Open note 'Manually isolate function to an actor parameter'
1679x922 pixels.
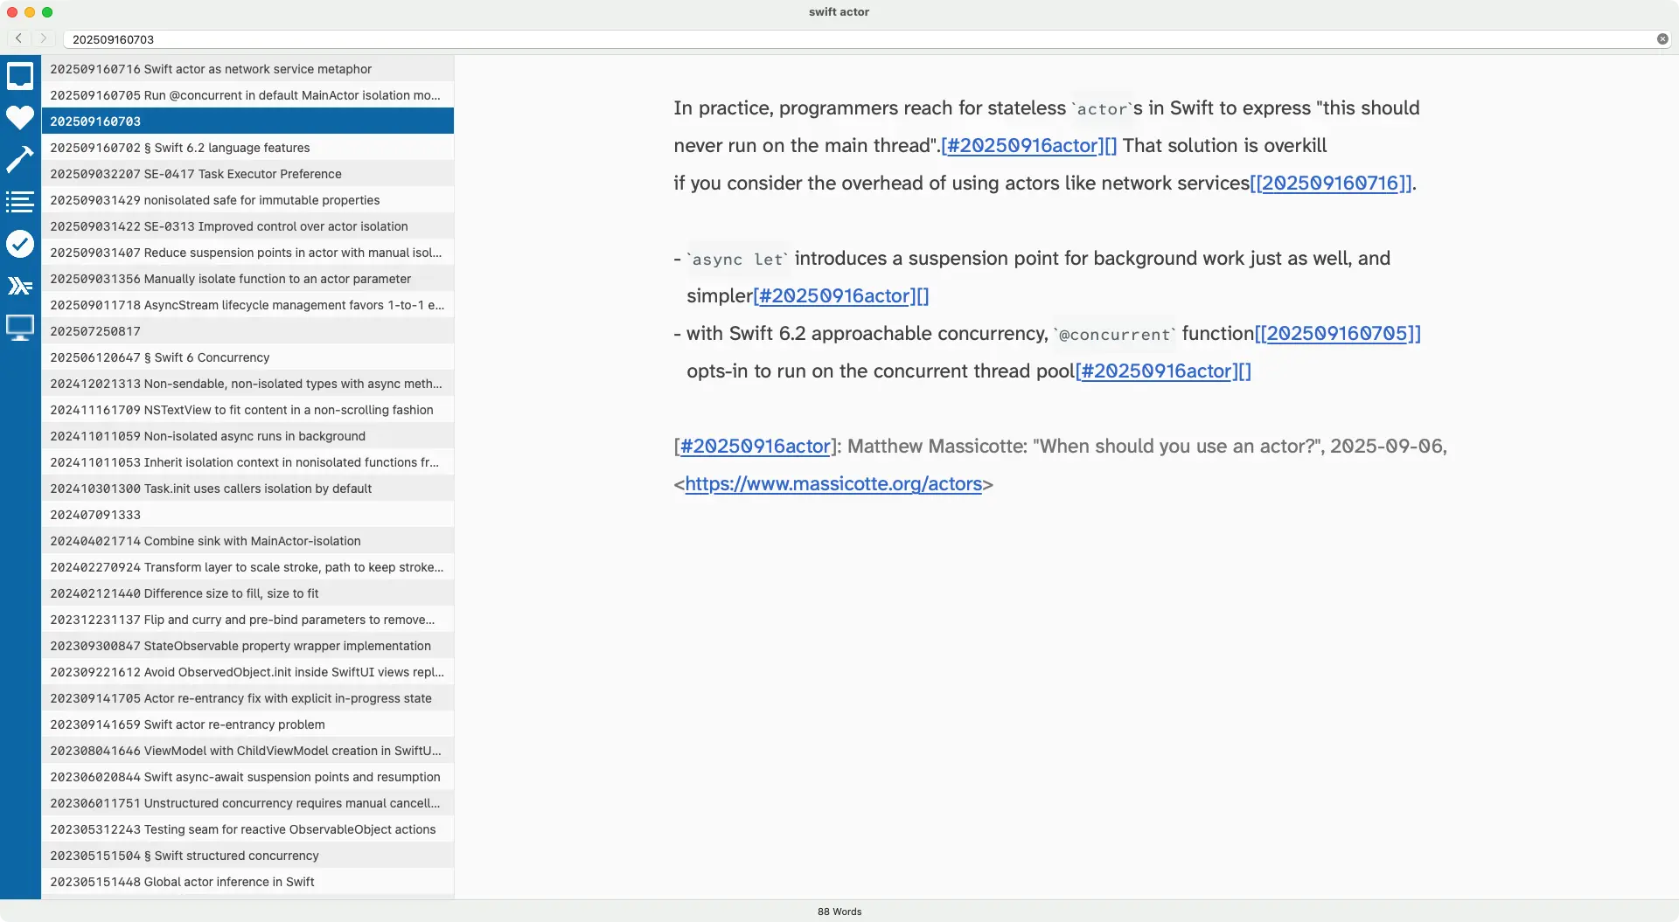click(x=247, y=278)
